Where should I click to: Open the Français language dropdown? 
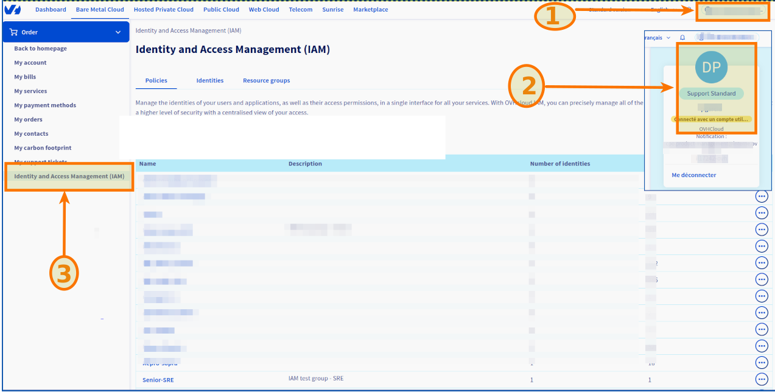tap(656, 38)
